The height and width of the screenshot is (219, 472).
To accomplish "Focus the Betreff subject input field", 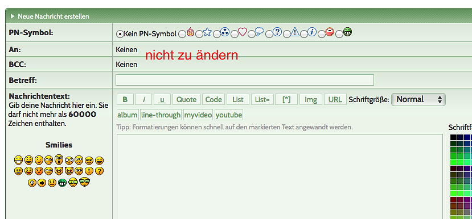I will [245, 80].
